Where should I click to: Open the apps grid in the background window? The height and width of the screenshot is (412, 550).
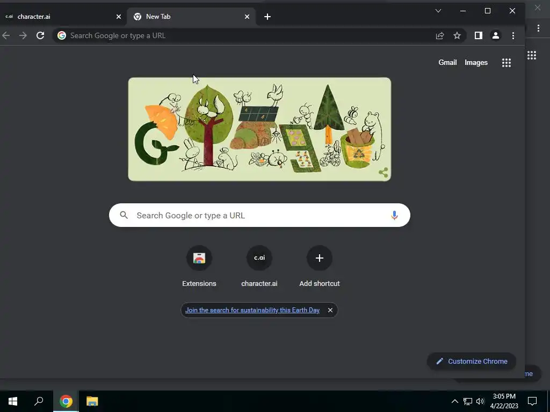pyautogui.click(x=531, y=55)
